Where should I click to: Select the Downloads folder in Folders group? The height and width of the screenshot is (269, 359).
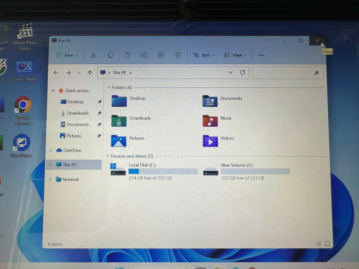[131, 121]
